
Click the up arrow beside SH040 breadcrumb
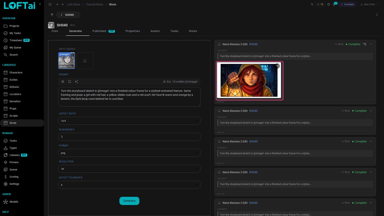click(52, 15)
